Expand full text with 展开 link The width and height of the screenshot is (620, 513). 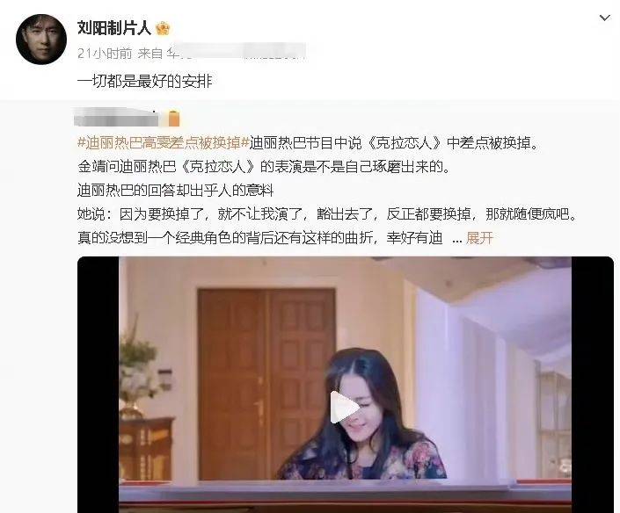point(479,238)
